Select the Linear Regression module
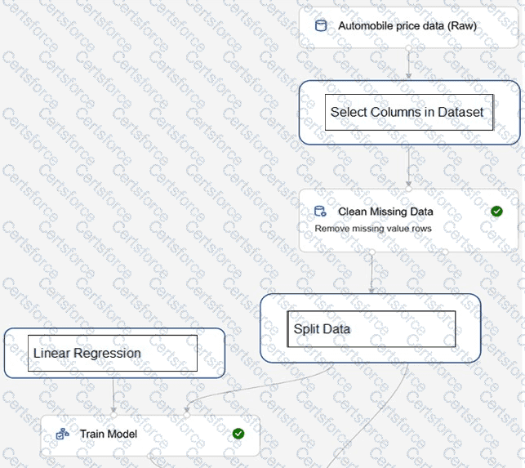 114,353
